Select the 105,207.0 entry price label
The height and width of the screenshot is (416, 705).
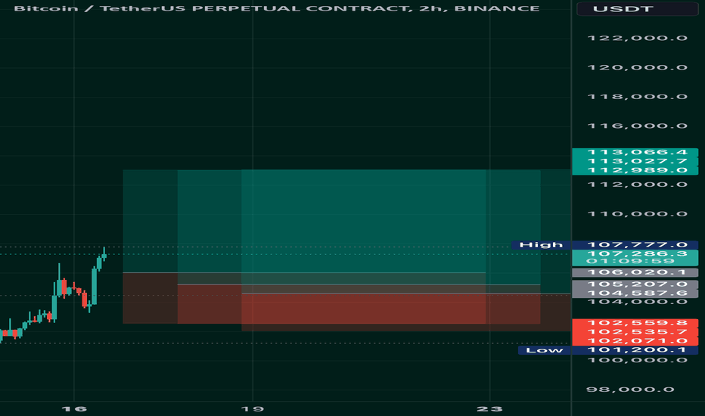click(x=635, y=284)
